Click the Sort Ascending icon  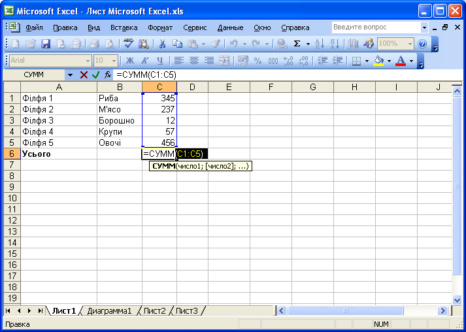[320, 44]
